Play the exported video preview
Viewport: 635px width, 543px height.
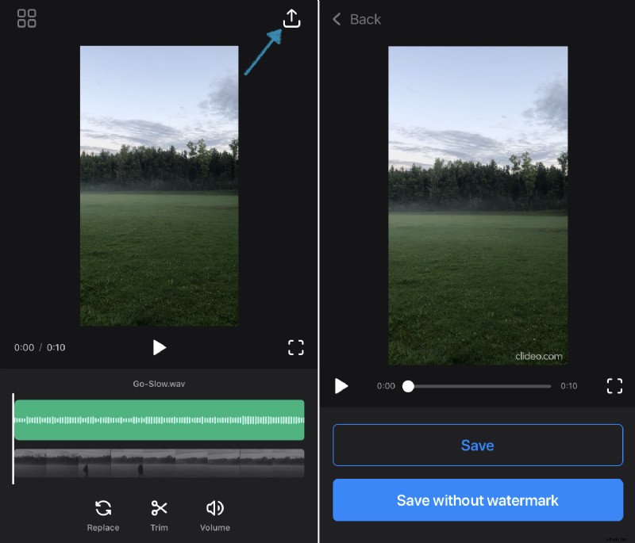(x=342, y=386)
